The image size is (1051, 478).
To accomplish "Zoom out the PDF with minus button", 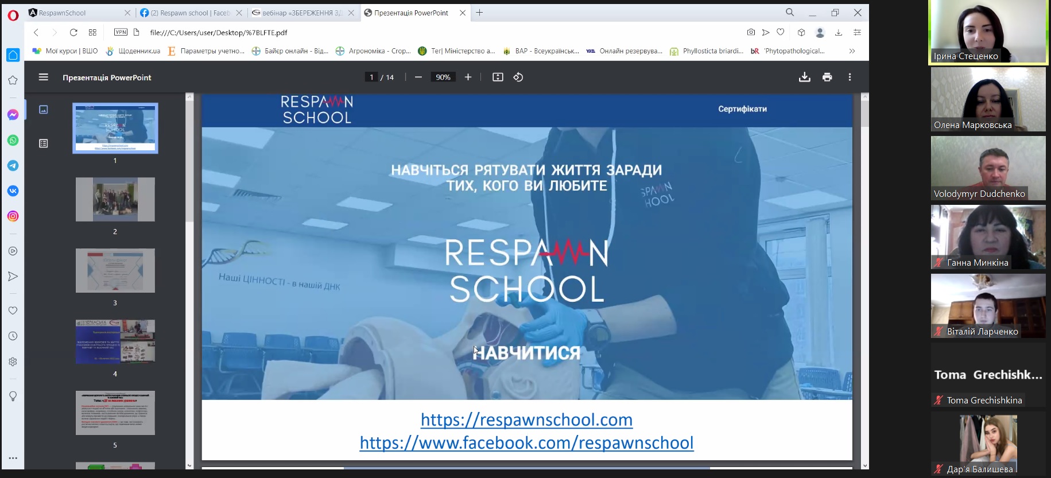I will tap(418, 77).
